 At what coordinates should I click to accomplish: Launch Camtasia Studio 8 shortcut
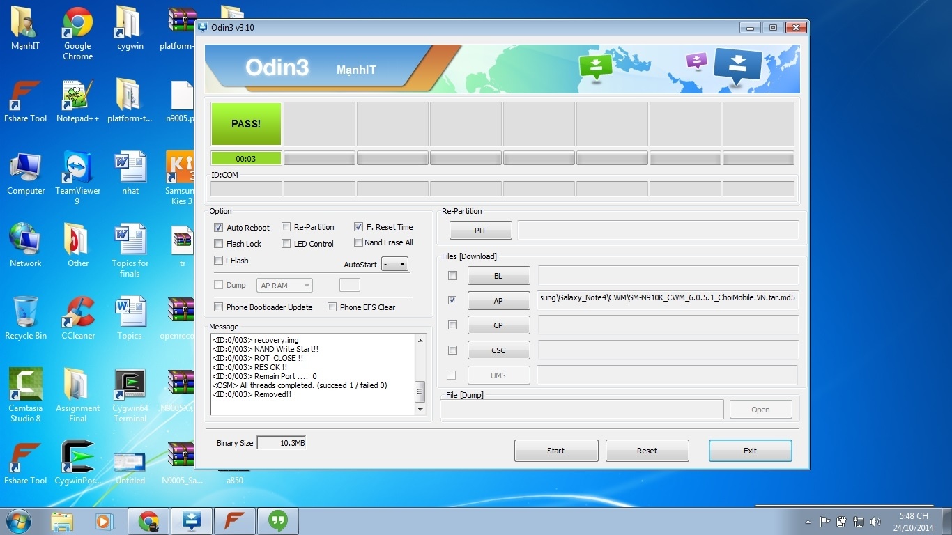(26, 396)
